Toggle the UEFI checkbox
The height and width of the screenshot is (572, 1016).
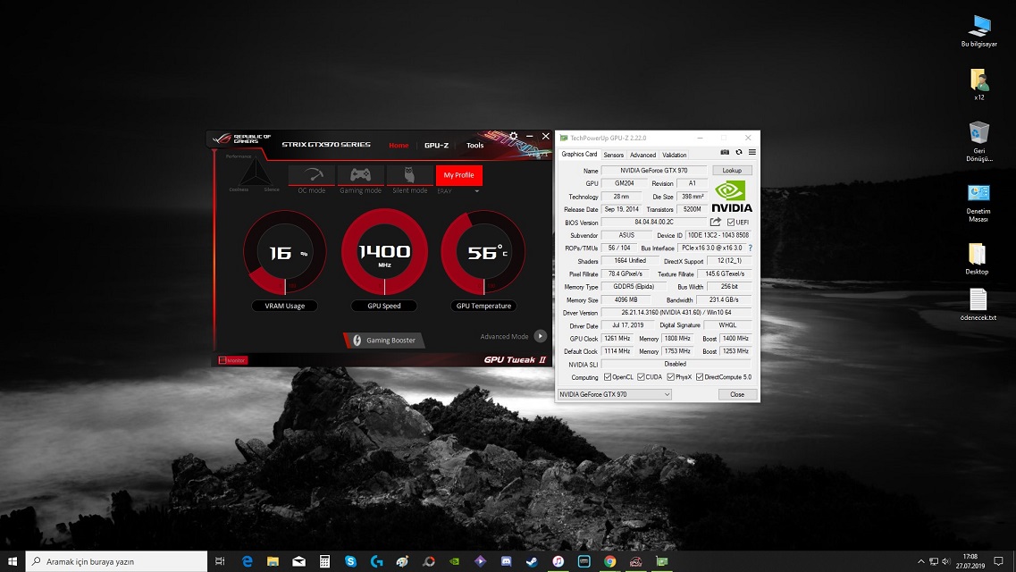(731, 223)
